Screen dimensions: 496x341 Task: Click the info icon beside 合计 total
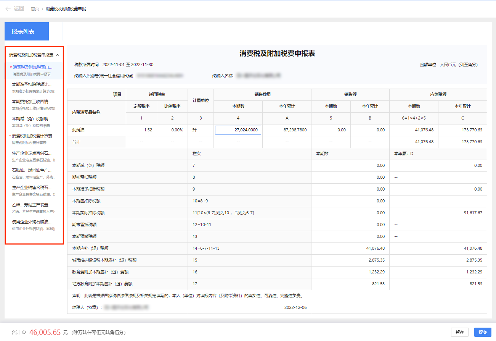pyautogui.click(x=24, y=333)
